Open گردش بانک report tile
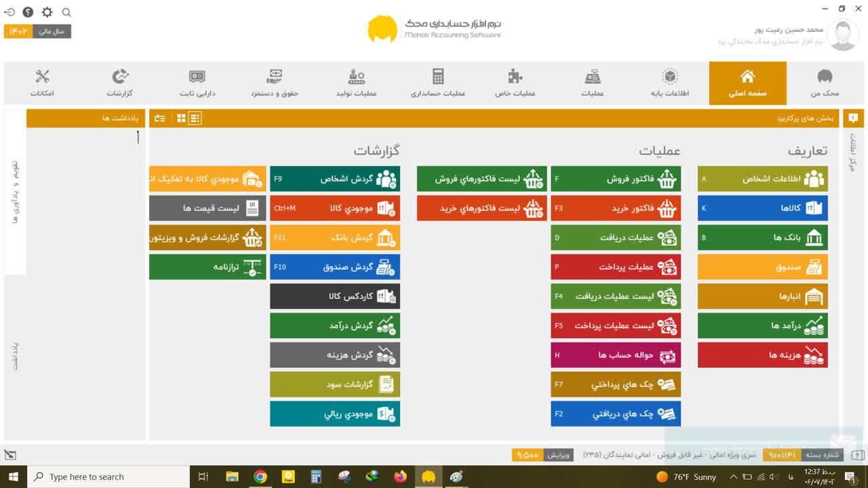This screenshot has height=488, width=868. coord(335,237)
